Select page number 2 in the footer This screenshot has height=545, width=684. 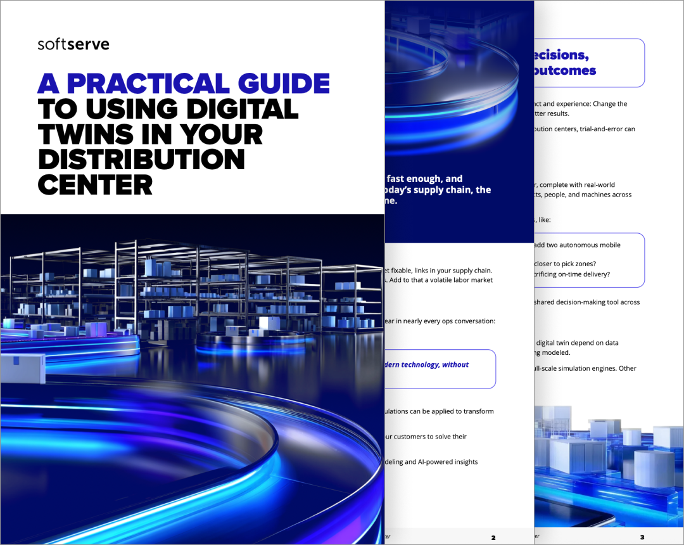[493, 536]
